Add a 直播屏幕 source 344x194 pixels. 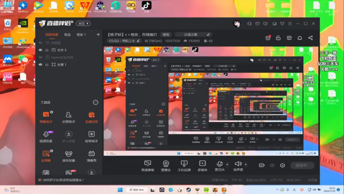[x=147, y=166]
